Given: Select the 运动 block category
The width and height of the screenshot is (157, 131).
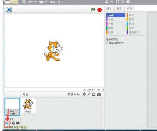Looking at the screenshot, I should pyautogui.click(x=115, y=15).
